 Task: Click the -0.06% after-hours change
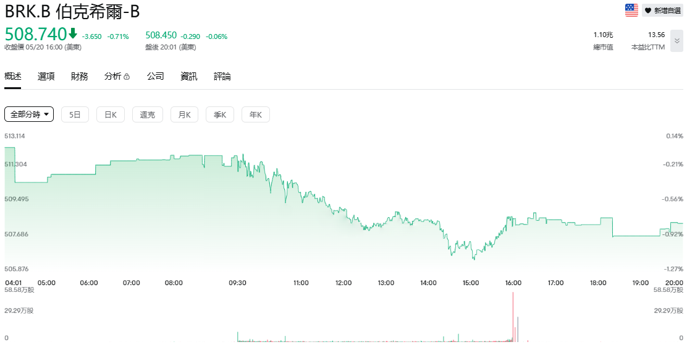coord(216,36)
